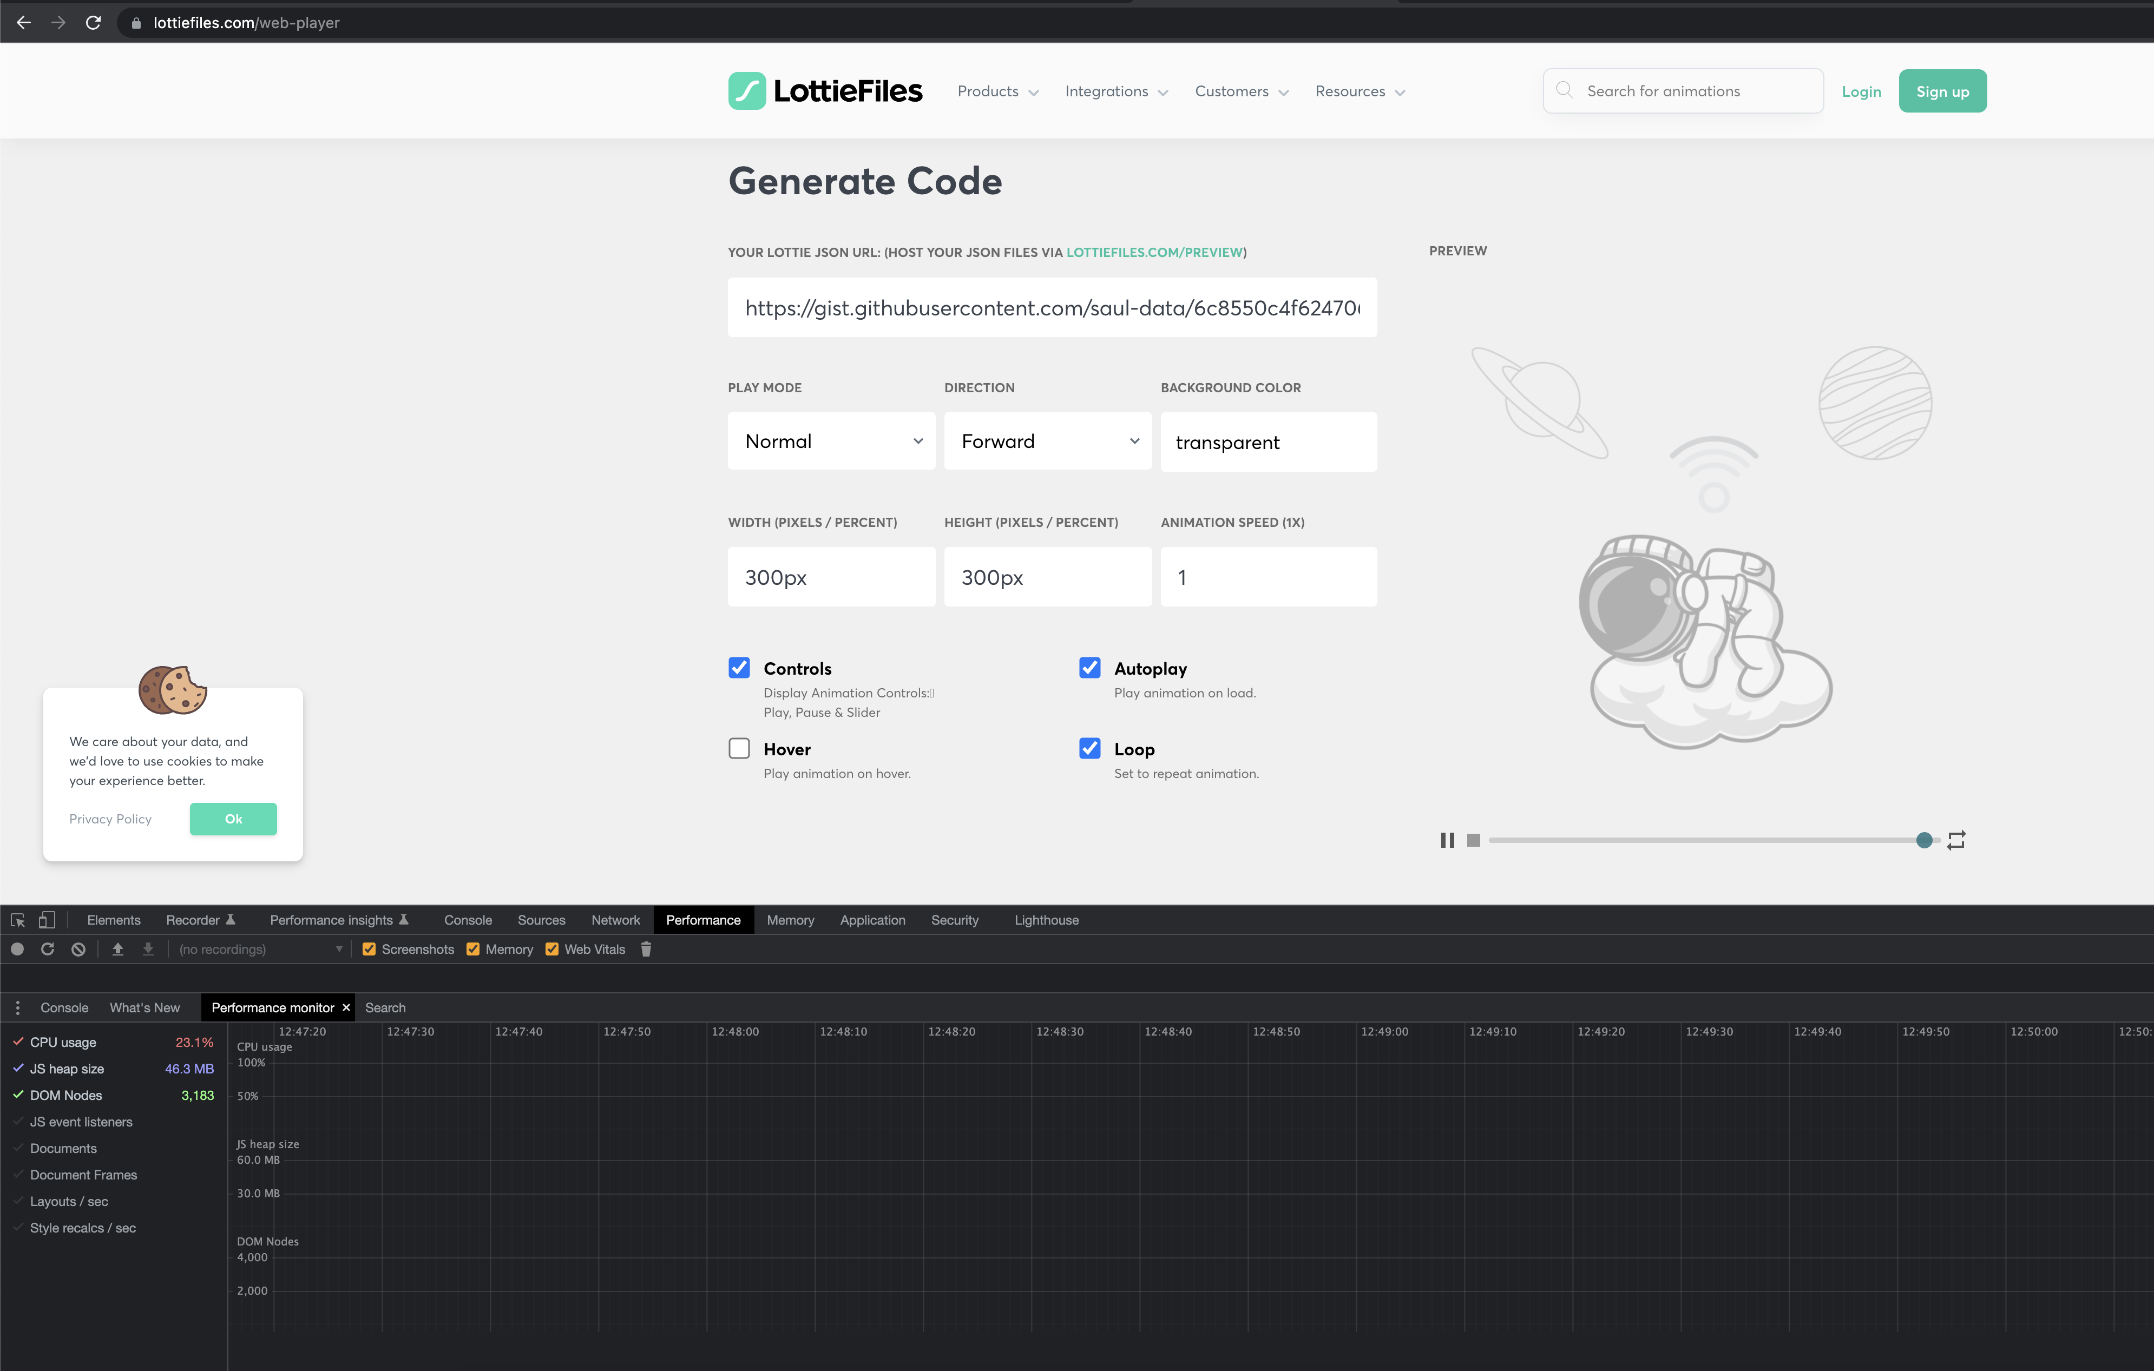Open the LOTTIEFILES.COM/PREVIEW link
The height and width of the screenshot is (1371, 2154).
[1155, 252]
